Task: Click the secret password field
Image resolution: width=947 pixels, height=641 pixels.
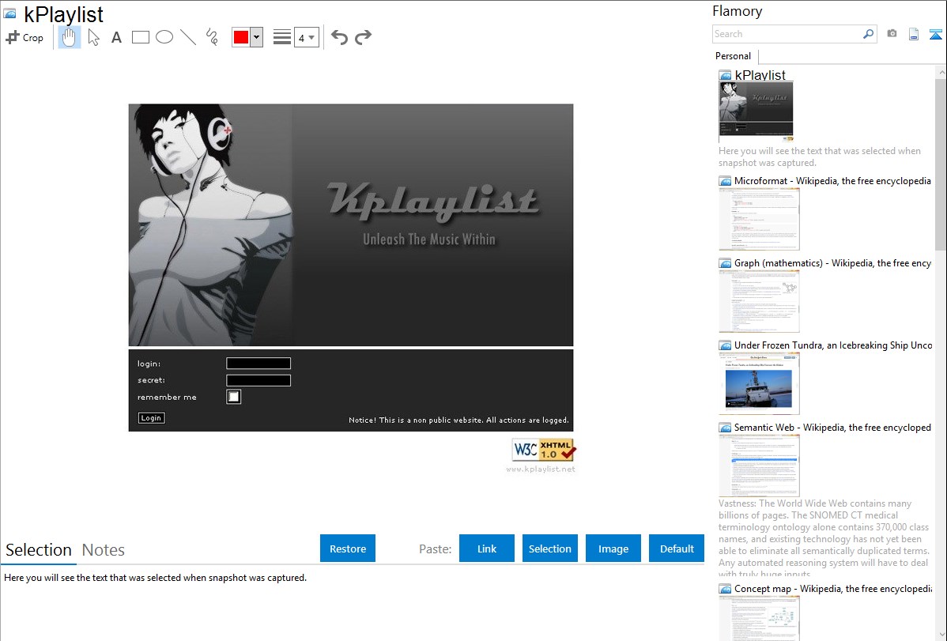Action: pyautogui.click(x=258, y=380)
